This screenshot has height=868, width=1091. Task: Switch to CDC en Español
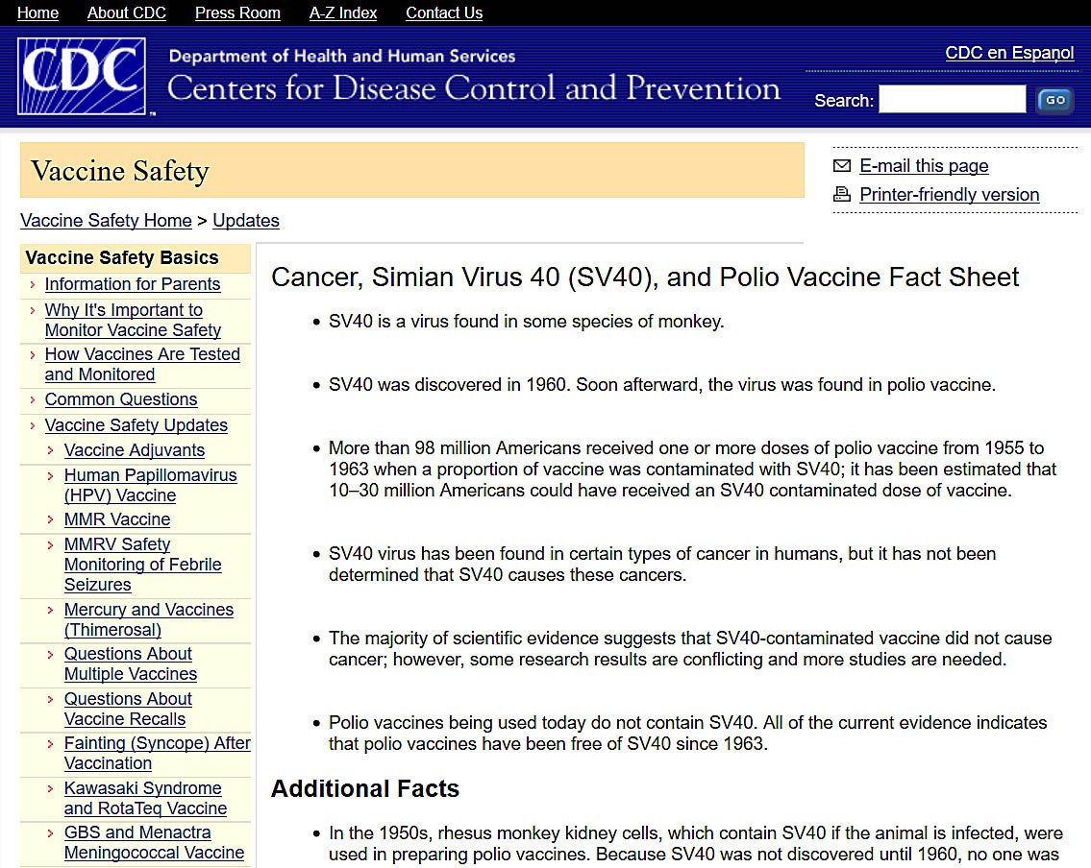(x=1009, y=53)
